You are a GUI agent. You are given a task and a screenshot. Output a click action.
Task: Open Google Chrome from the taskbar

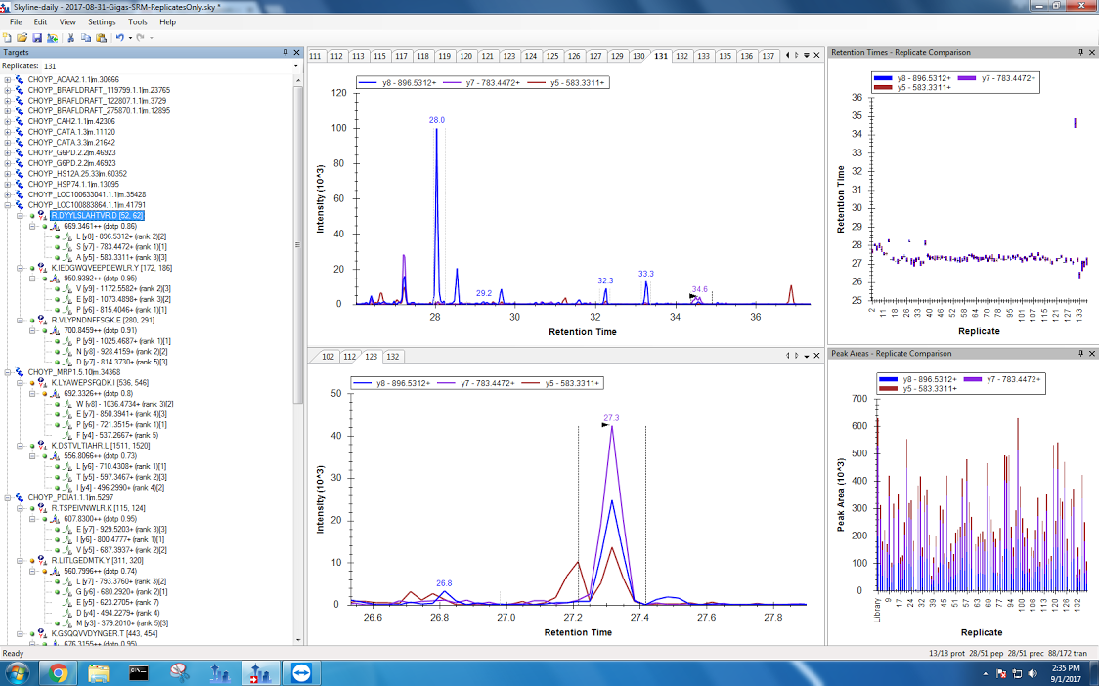coord(58,672)
